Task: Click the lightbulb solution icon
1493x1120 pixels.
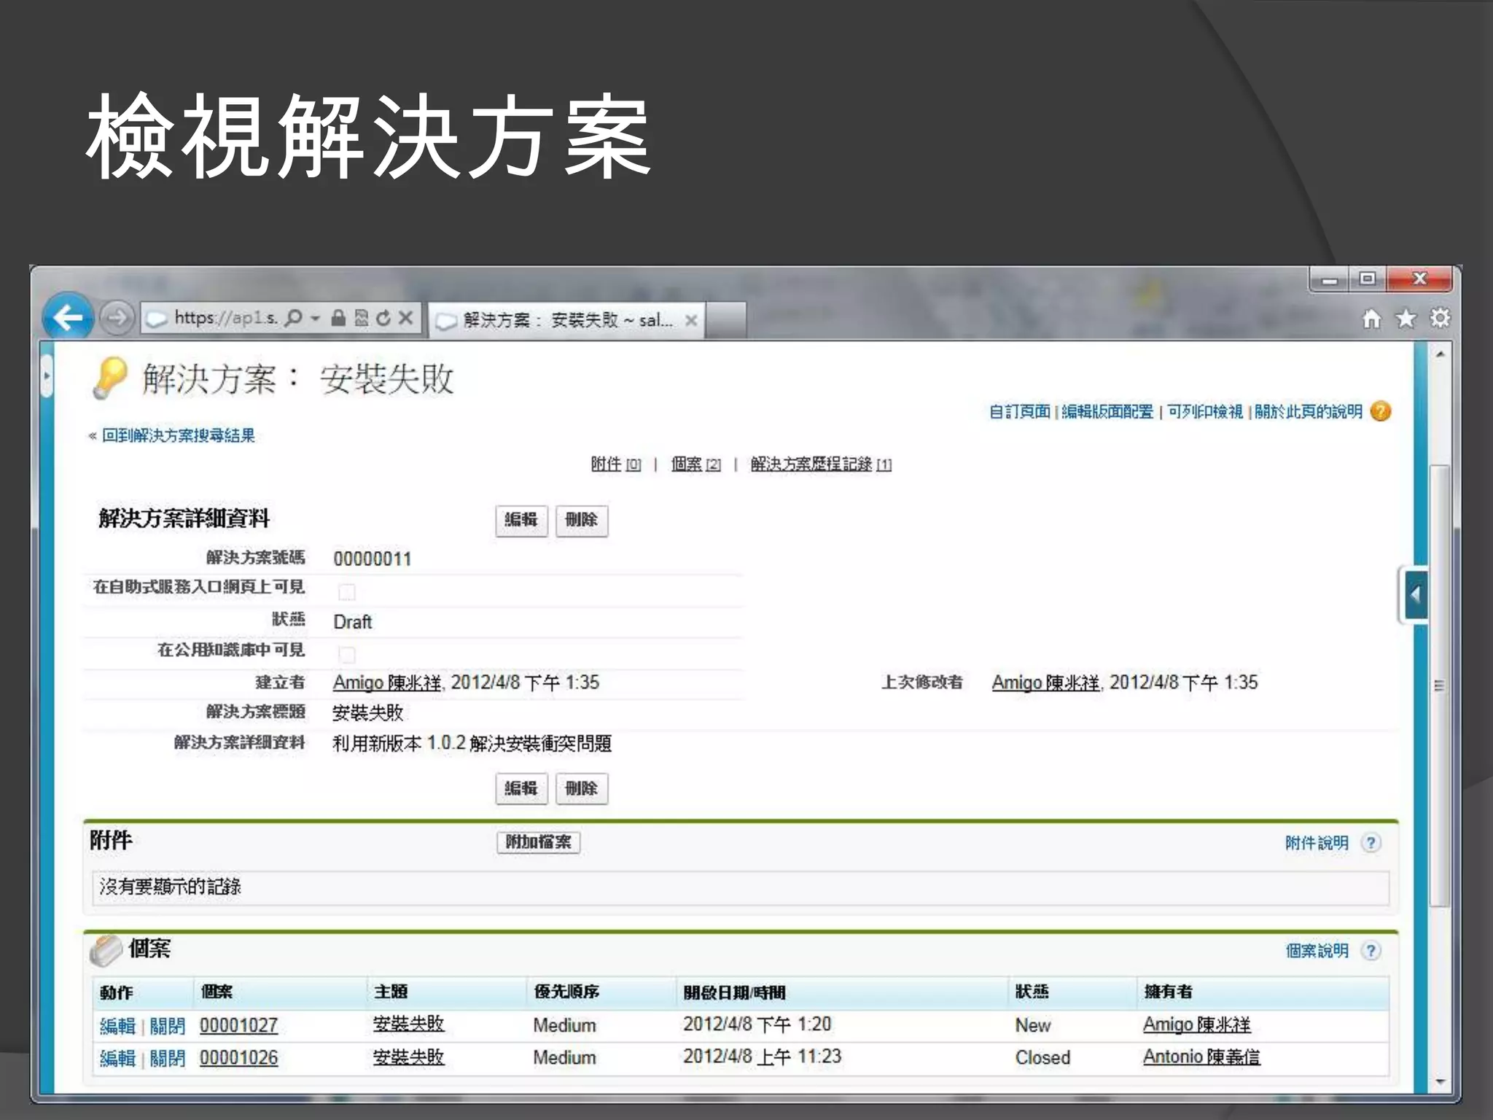Action: coord(110,378)
